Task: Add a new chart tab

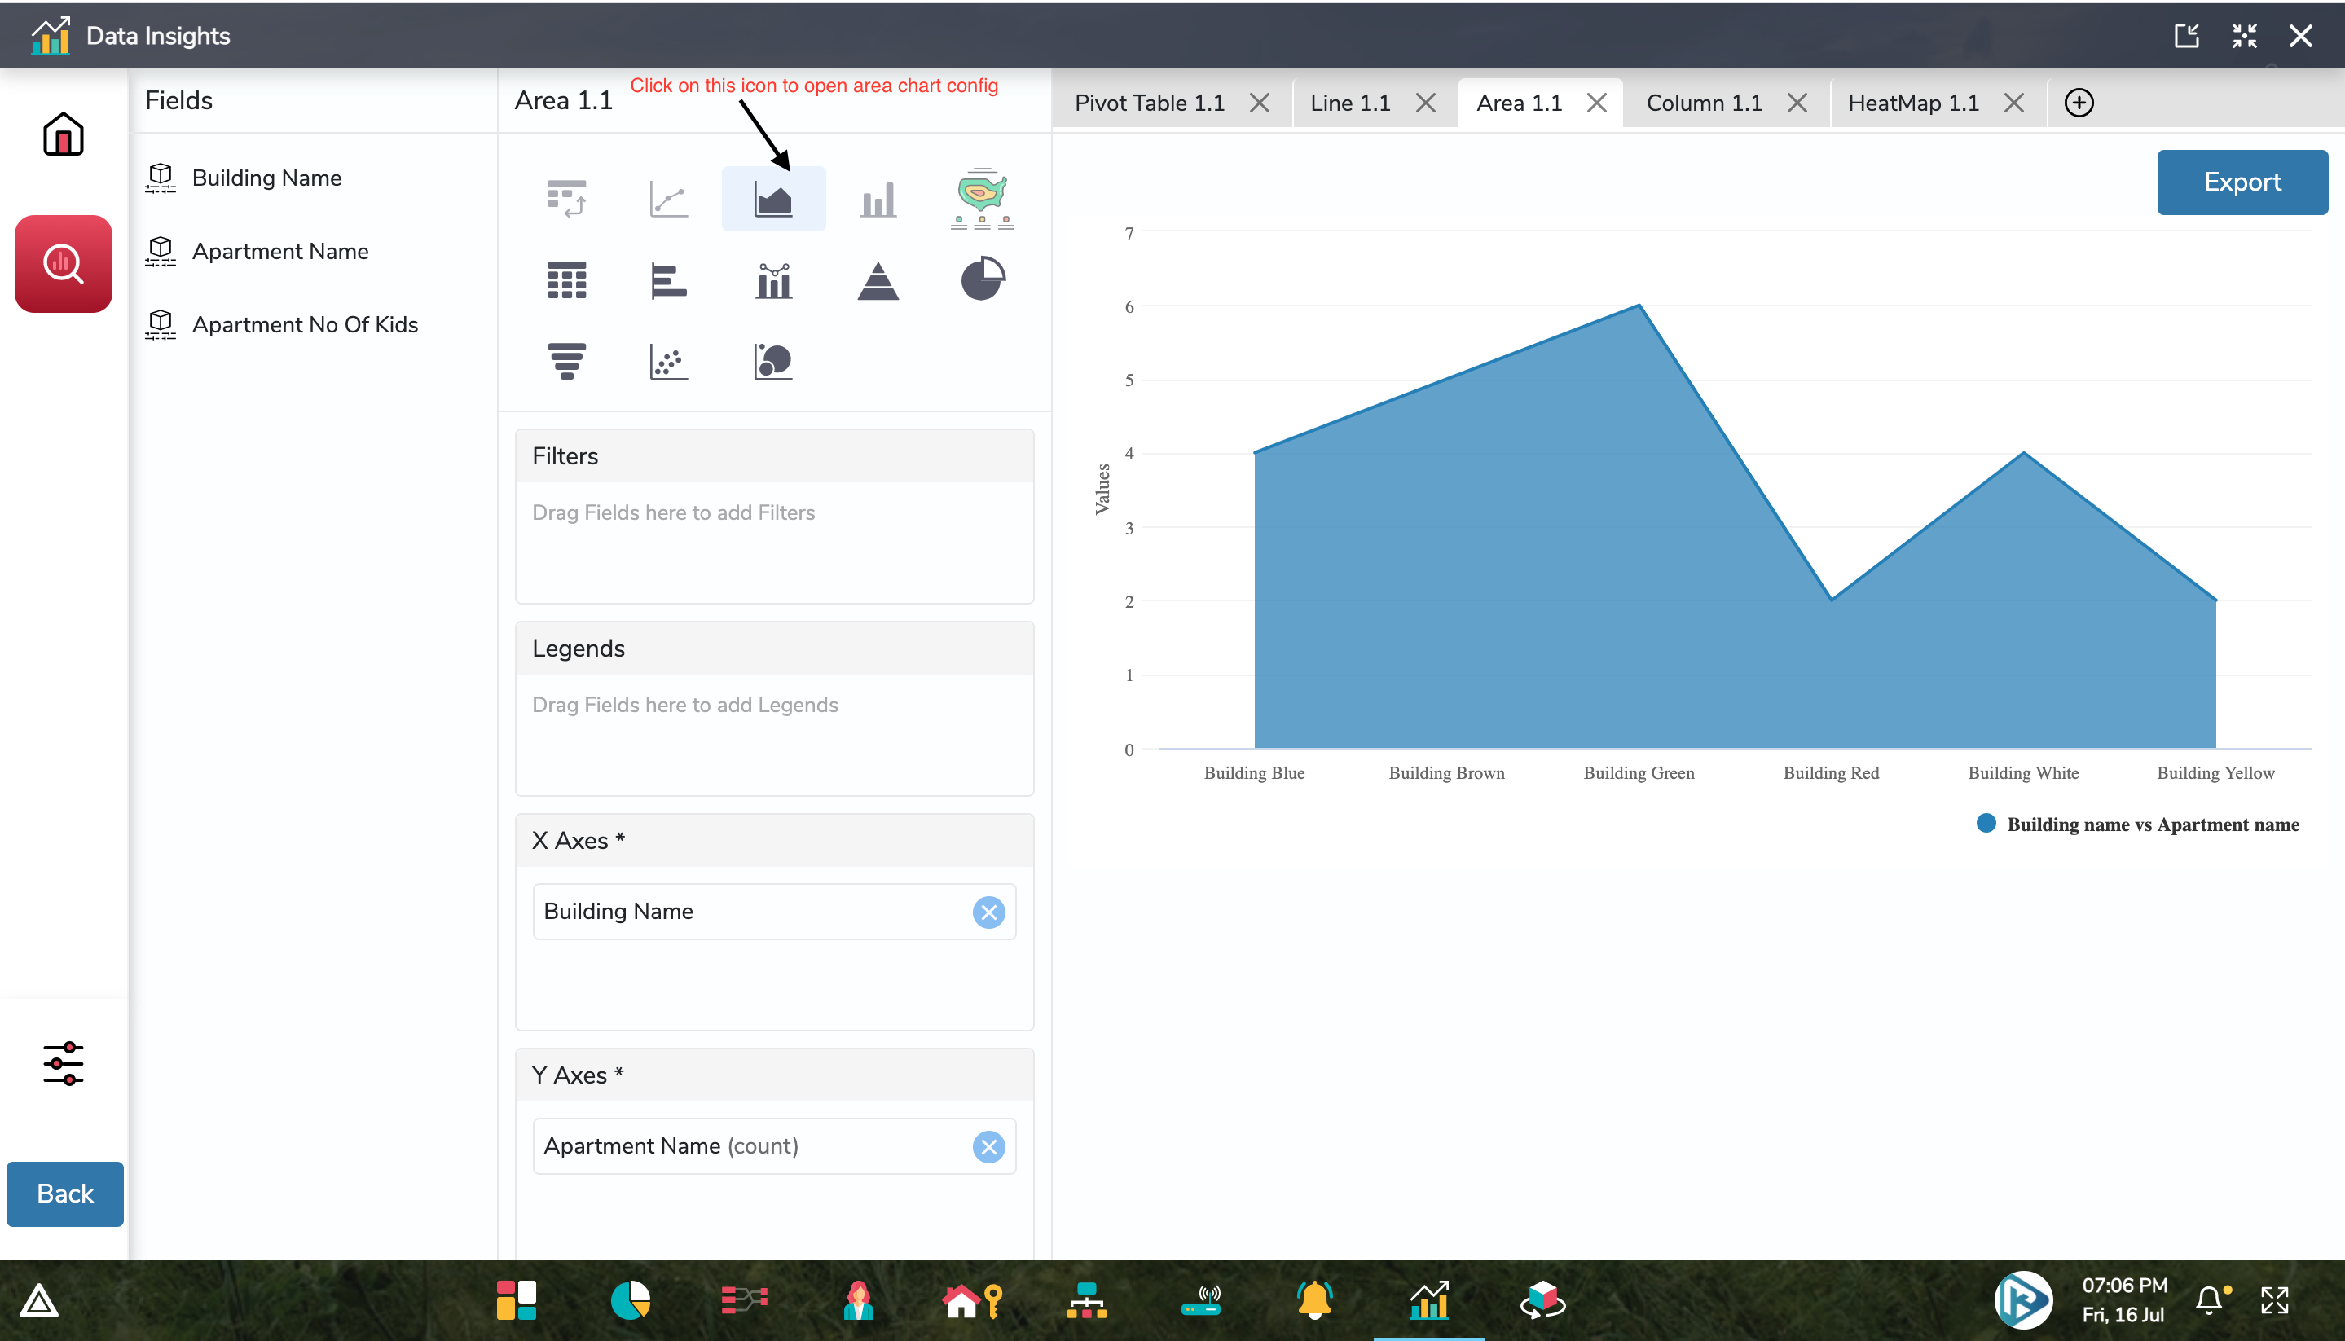Action: 2078,103
